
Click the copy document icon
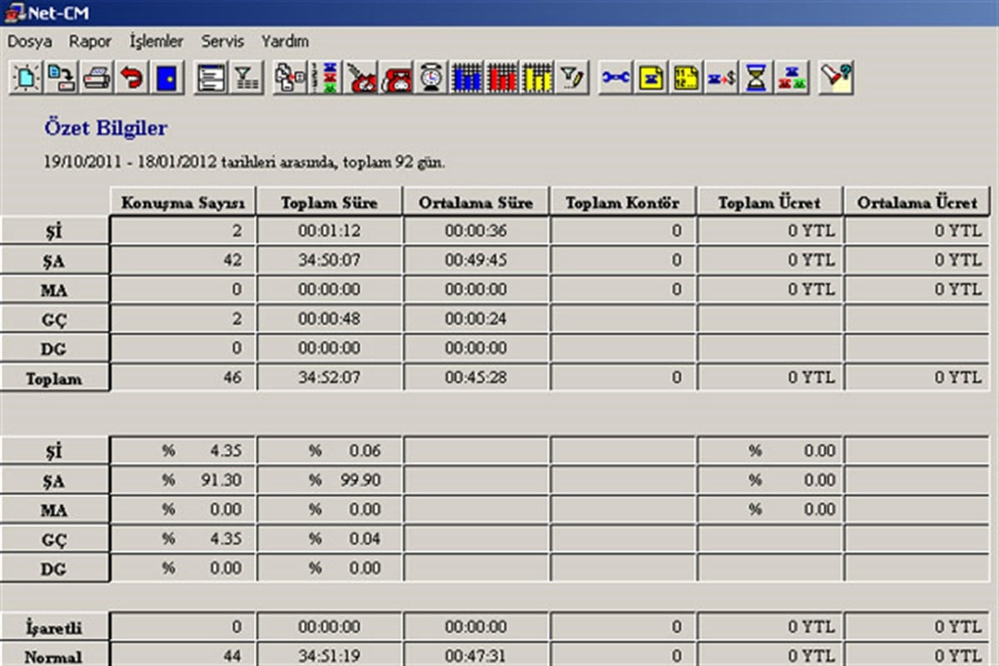coord(62,78)
